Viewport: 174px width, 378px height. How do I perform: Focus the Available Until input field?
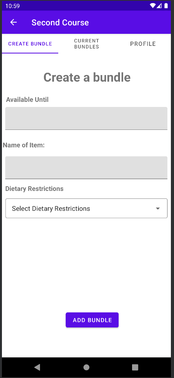pos(86,118)
